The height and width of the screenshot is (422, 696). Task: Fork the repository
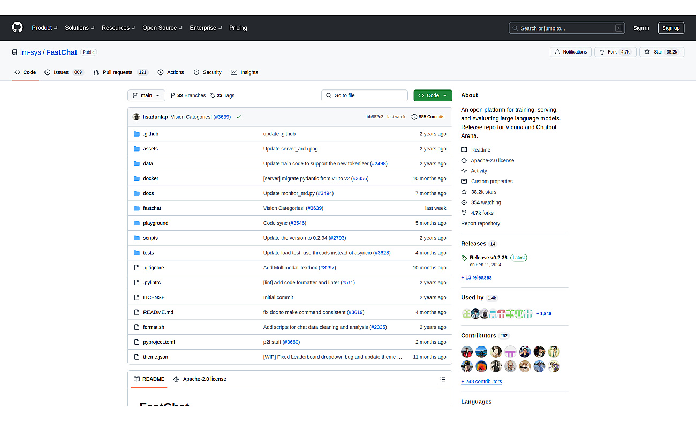(615, 52)
